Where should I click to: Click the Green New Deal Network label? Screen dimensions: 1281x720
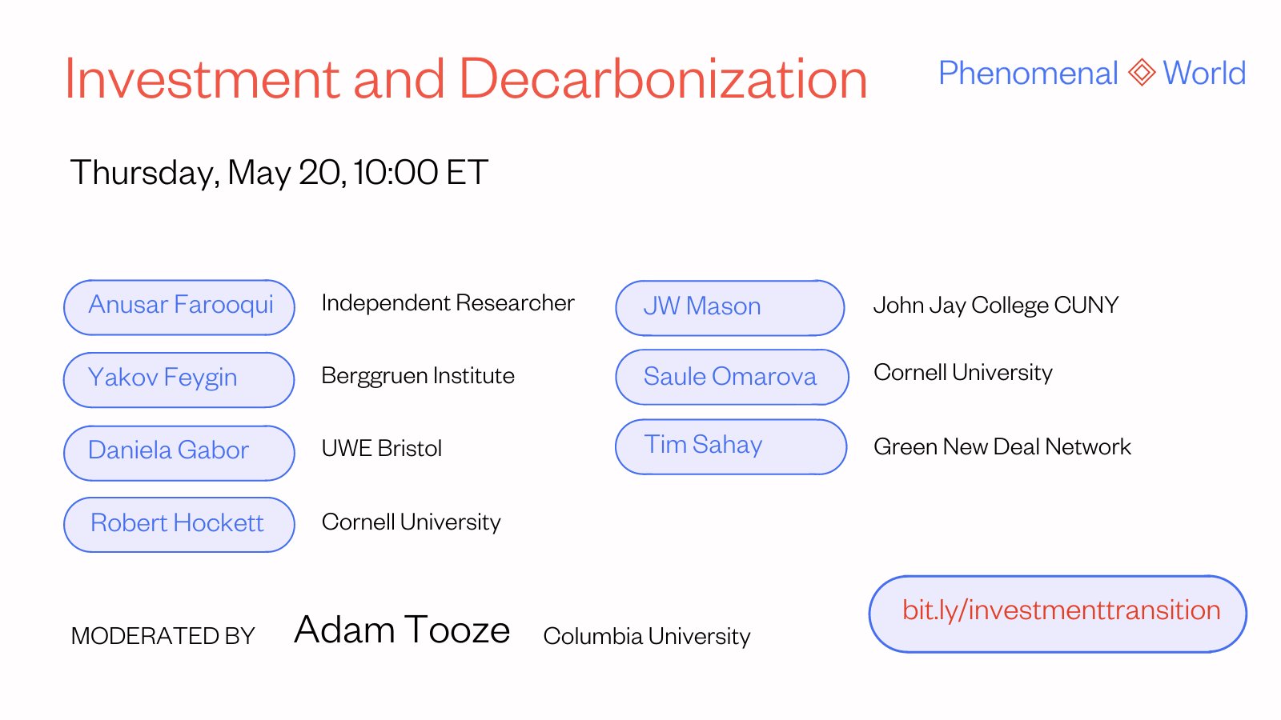1002,446
